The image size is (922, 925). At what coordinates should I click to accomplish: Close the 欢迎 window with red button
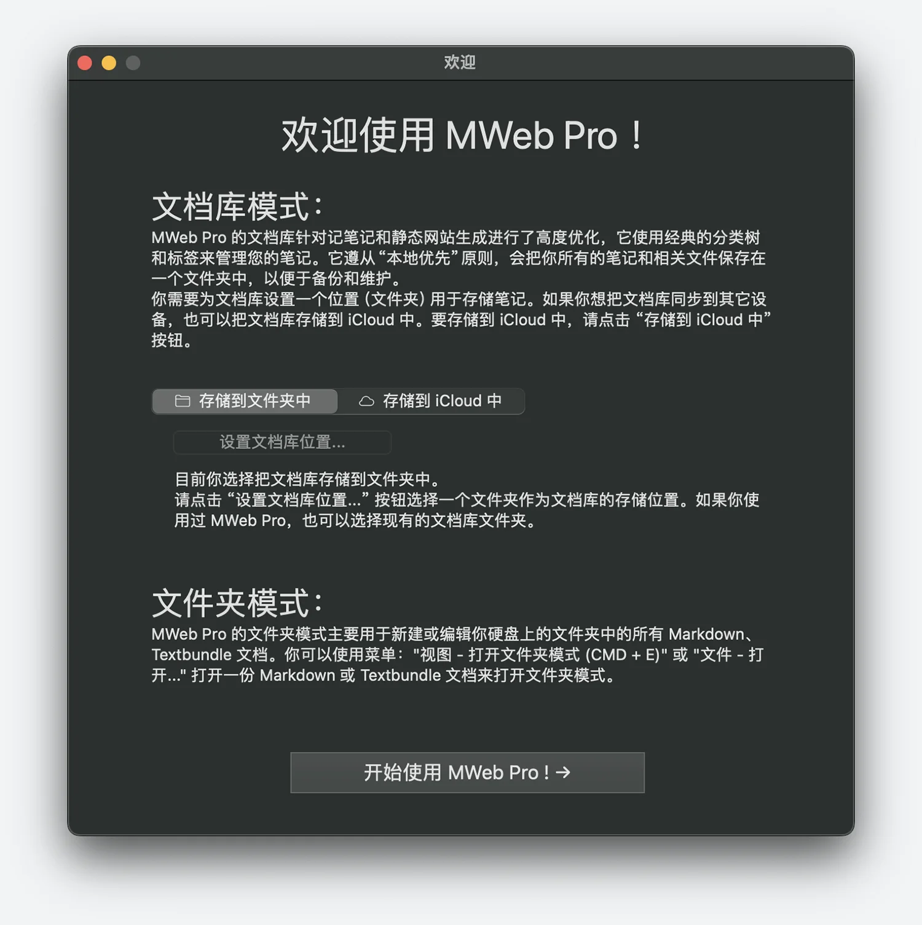pos(85,63)
